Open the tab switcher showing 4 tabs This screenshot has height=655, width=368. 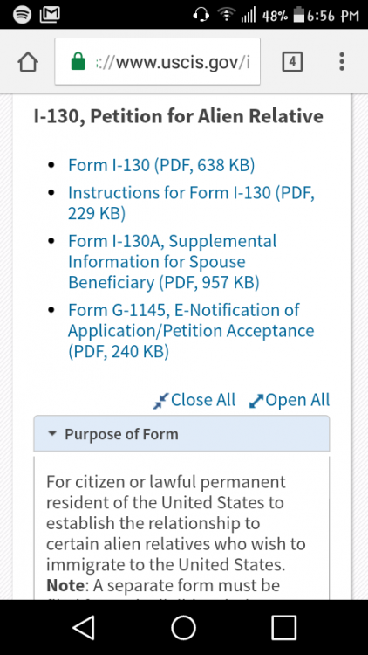292,62
